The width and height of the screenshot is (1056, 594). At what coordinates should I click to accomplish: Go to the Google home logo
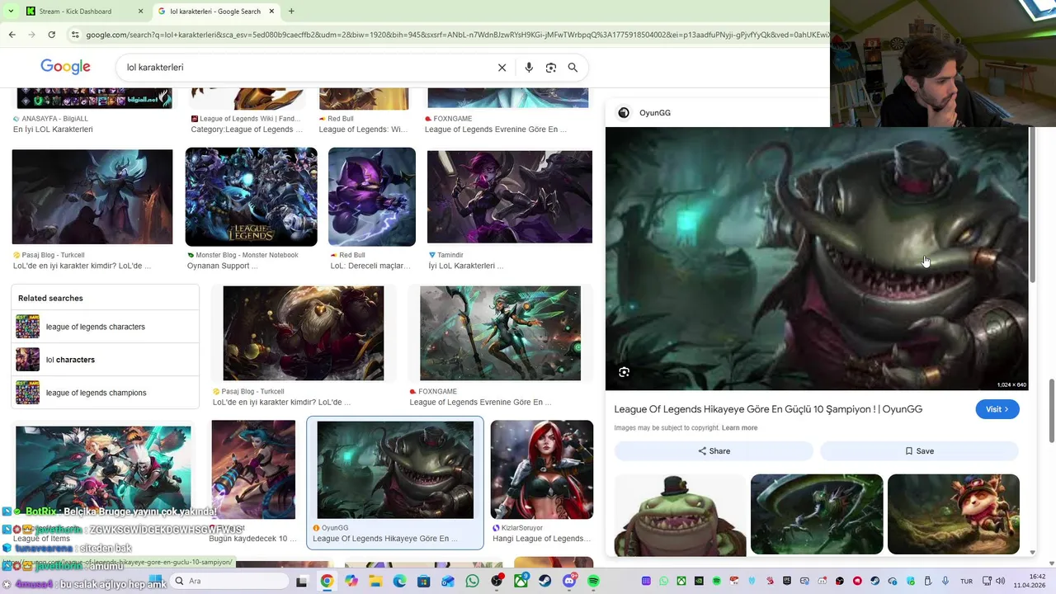click(65, 67)
